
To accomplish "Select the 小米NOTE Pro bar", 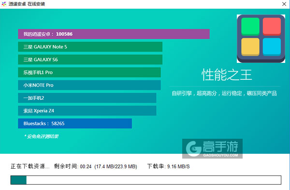I will click(89, 85).
